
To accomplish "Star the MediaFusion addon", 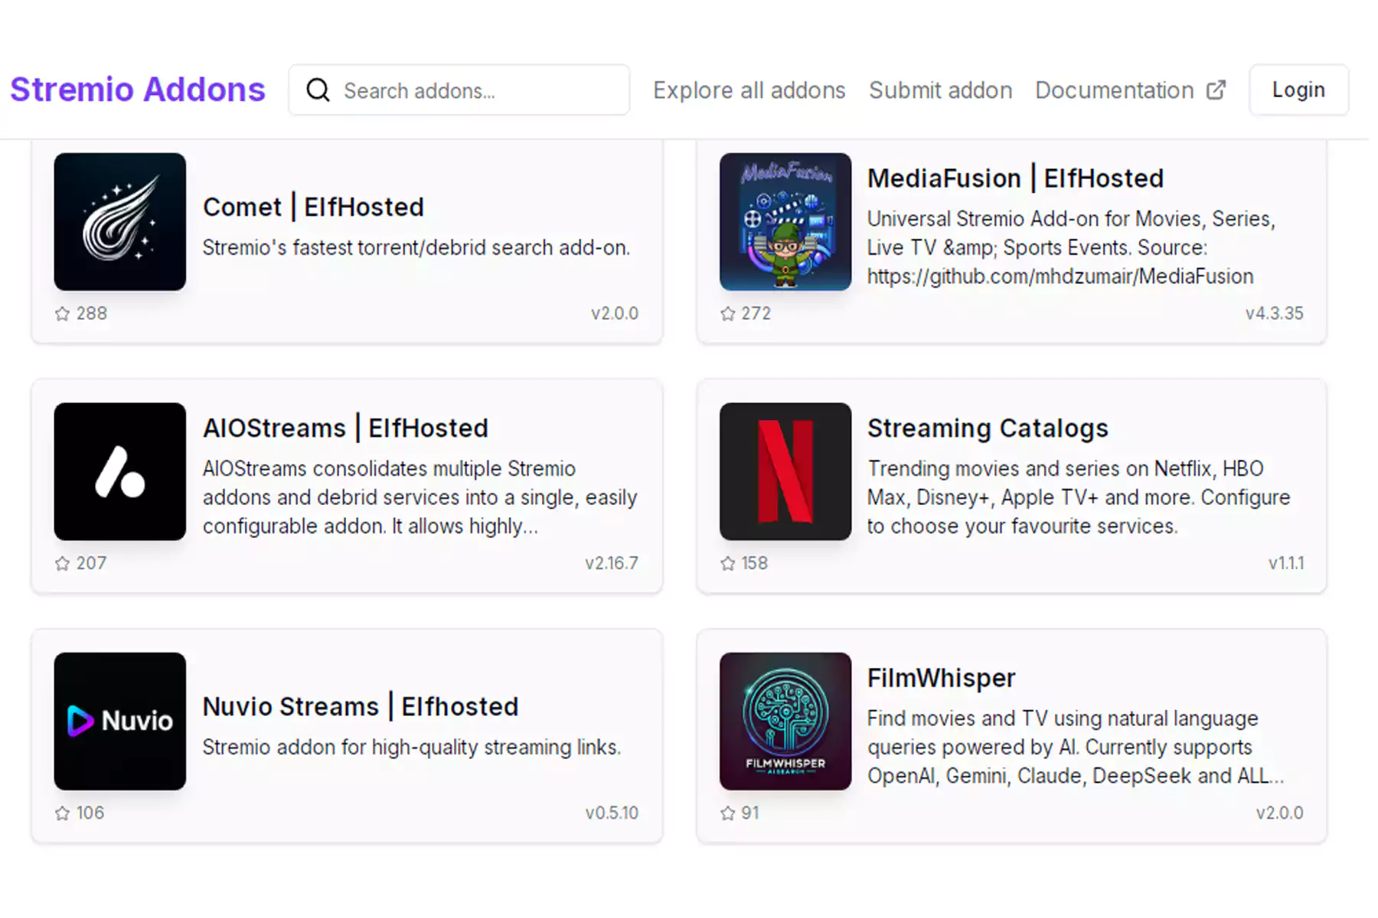I will pyautogui.click(x=728, y=314).
